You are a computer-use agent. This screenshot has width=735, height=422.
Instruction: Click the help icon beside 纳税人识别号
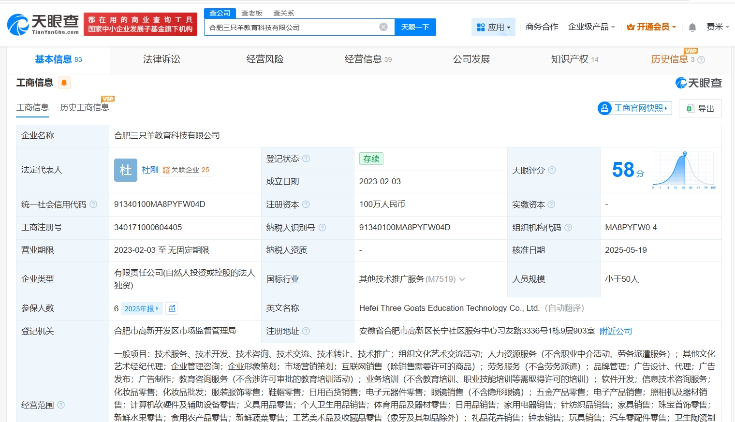coord(322,227)
